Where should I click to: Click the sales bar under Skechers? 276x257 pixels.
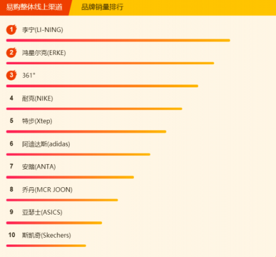click(x=46, y=246)
